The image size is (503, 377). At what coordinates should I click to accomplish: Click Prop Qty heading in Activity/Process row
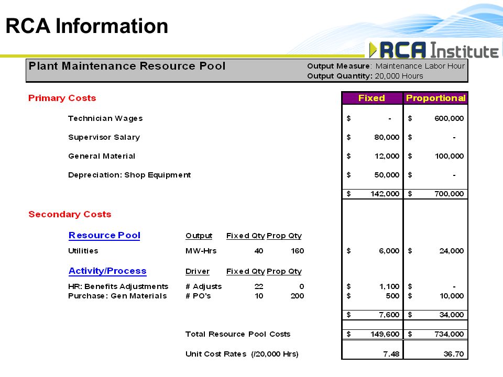(284, 272)
